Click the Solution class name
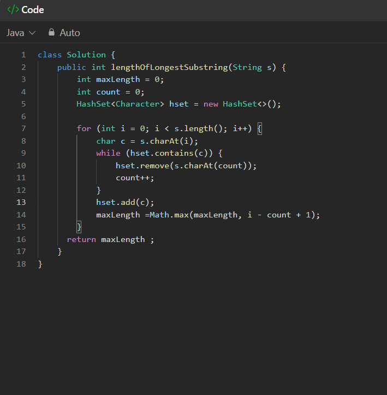Image resolution: width=387 pixels, height=395 pixels. point(86,55)
